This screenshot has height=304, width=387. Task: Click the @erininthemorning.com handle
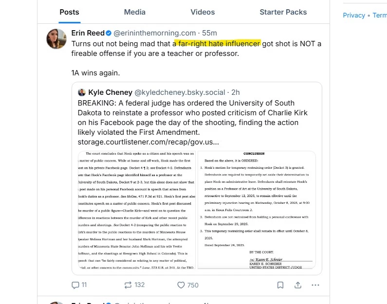[x=154, y=33]
